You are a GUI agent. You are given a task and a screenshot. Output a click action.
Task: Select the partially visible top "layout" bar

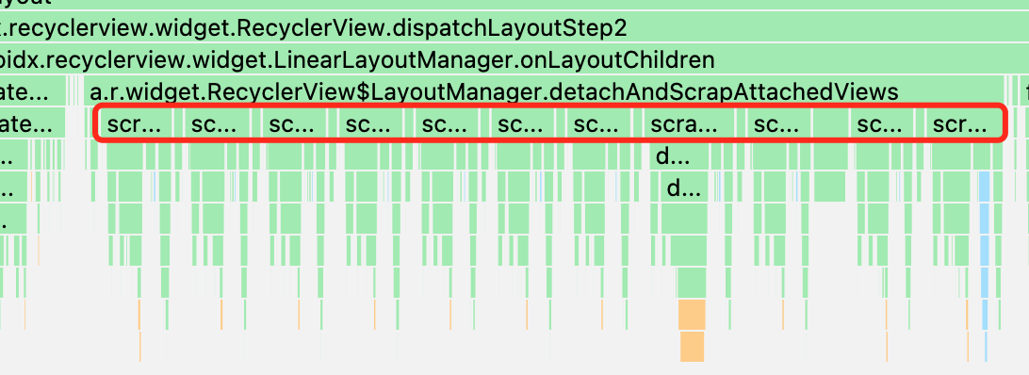tap(514, 4)
